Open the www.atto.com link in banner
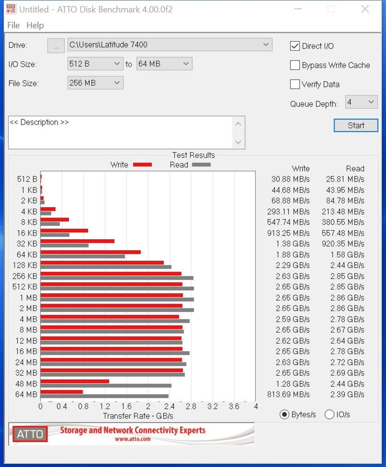Screen dimensions: 386x467 point(133,439)
